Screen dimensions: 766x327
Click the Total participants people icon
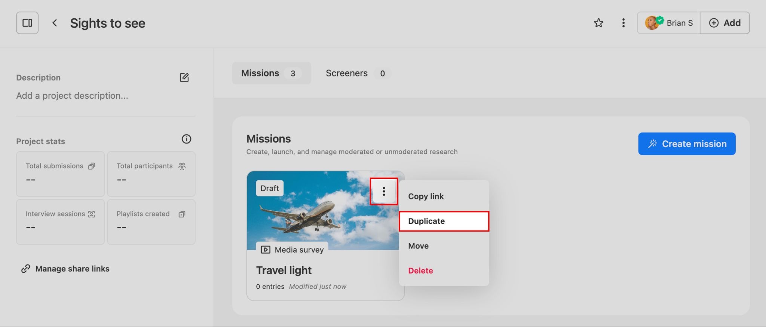pos(182,166)
